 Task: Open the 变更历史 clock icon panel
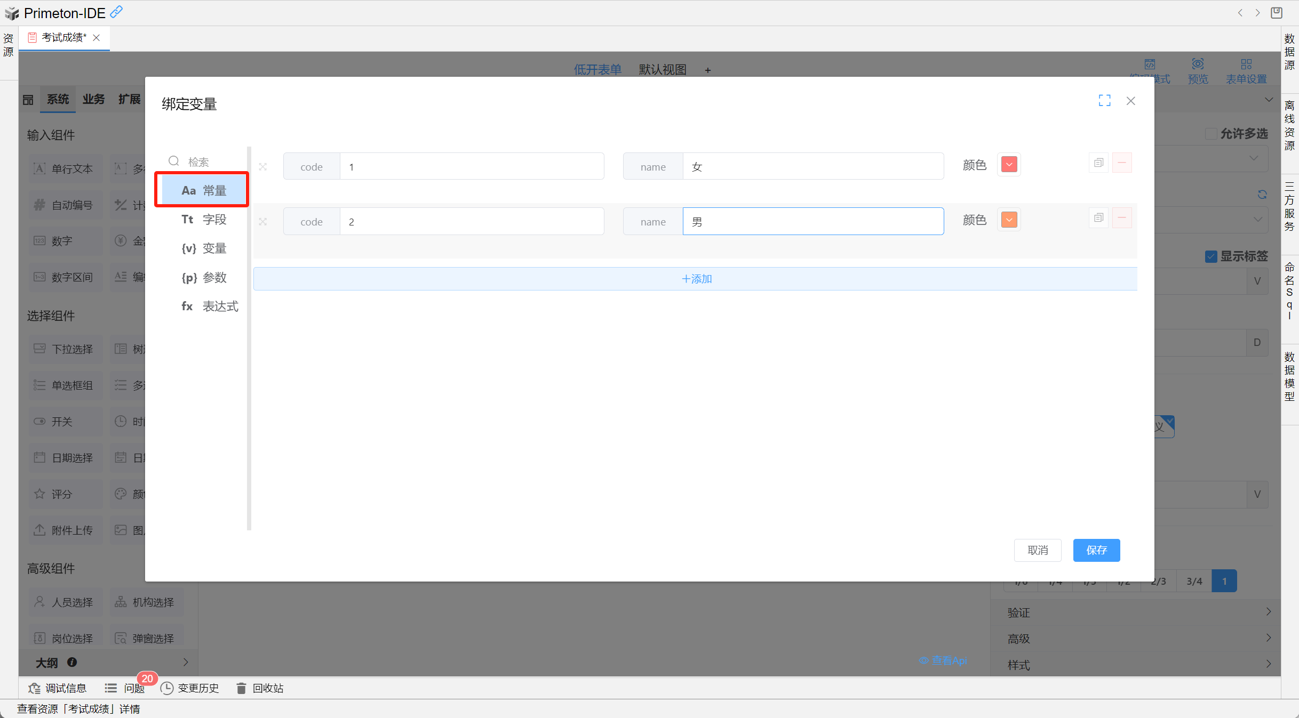[167, 688]
